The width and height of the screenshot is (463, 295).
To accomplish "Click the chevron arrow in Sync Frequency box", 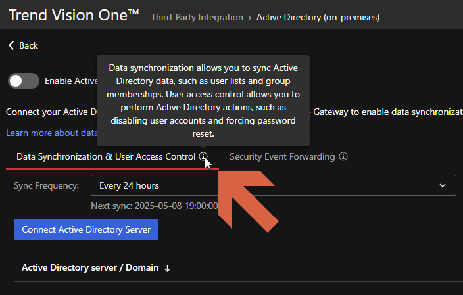I will (x=443, y=186).
